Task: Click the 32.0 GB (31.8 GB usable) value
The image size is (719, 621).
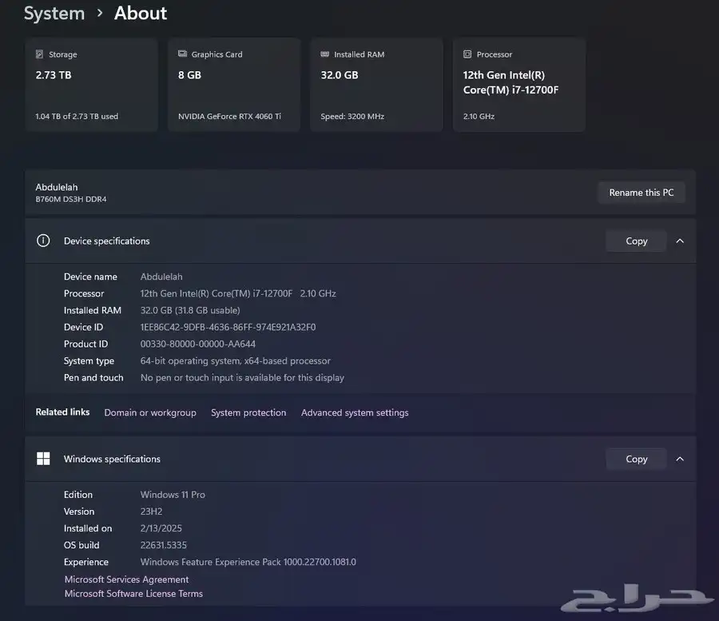Action: pyautogui.click(x=190, y=310)
